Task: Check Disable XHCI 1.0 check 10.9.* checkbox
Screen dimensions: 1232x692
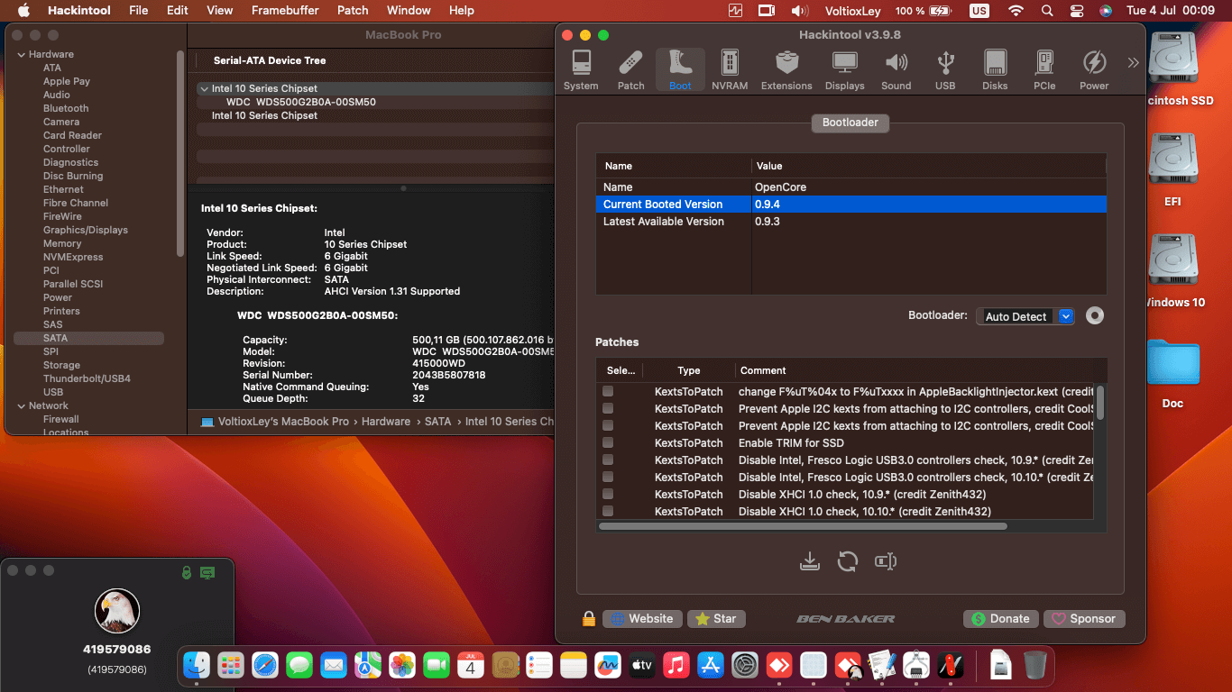Action: pos(608,494)
